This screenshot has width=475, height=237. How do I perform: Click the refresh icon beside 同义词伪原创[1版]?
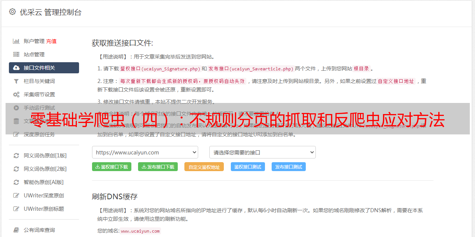tap(16, 156)
